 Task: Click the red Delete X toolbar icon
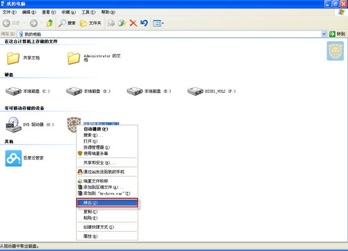point(133,23)
